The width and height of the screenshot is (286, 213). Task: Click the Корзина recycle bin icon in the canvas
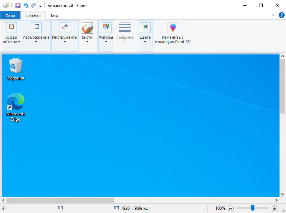16,65
